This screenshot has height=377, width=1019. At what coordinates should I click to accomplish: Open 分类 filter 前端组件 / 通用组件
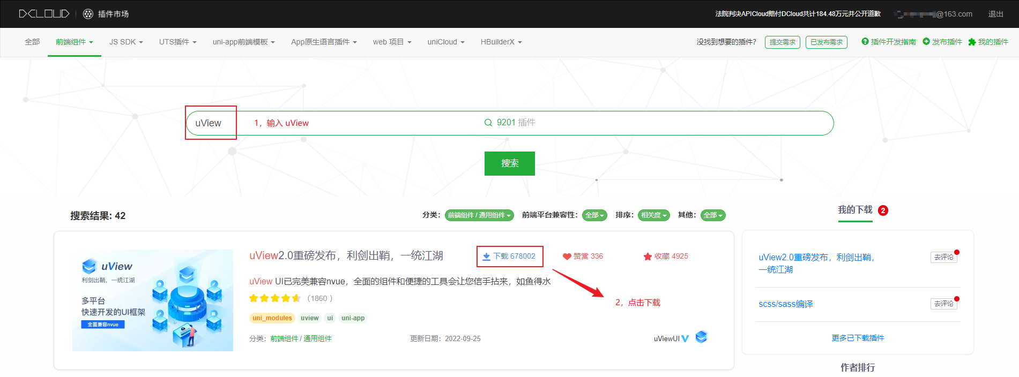click(479, 215)
